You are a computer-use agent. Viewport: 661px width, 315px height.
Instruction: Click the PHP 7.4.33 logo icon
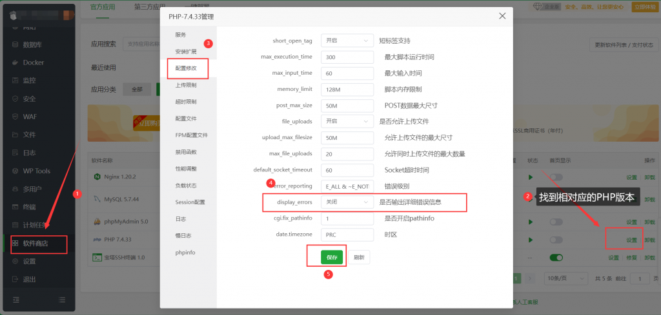96,239
